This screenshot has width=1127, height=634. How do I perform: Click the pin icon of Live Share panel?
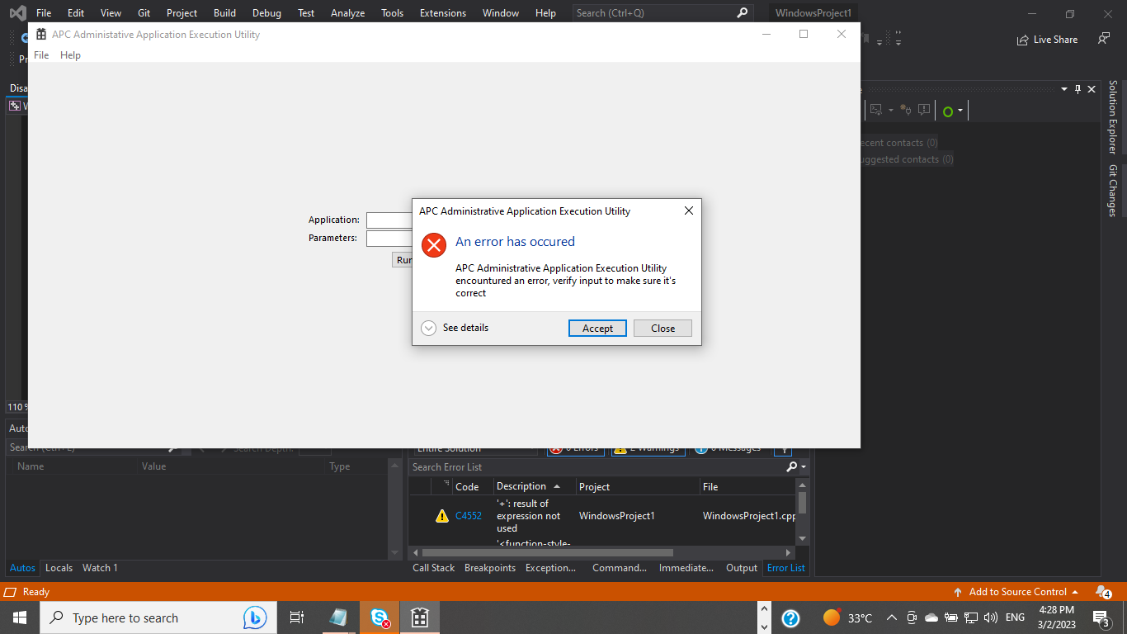coord(1077,89)
